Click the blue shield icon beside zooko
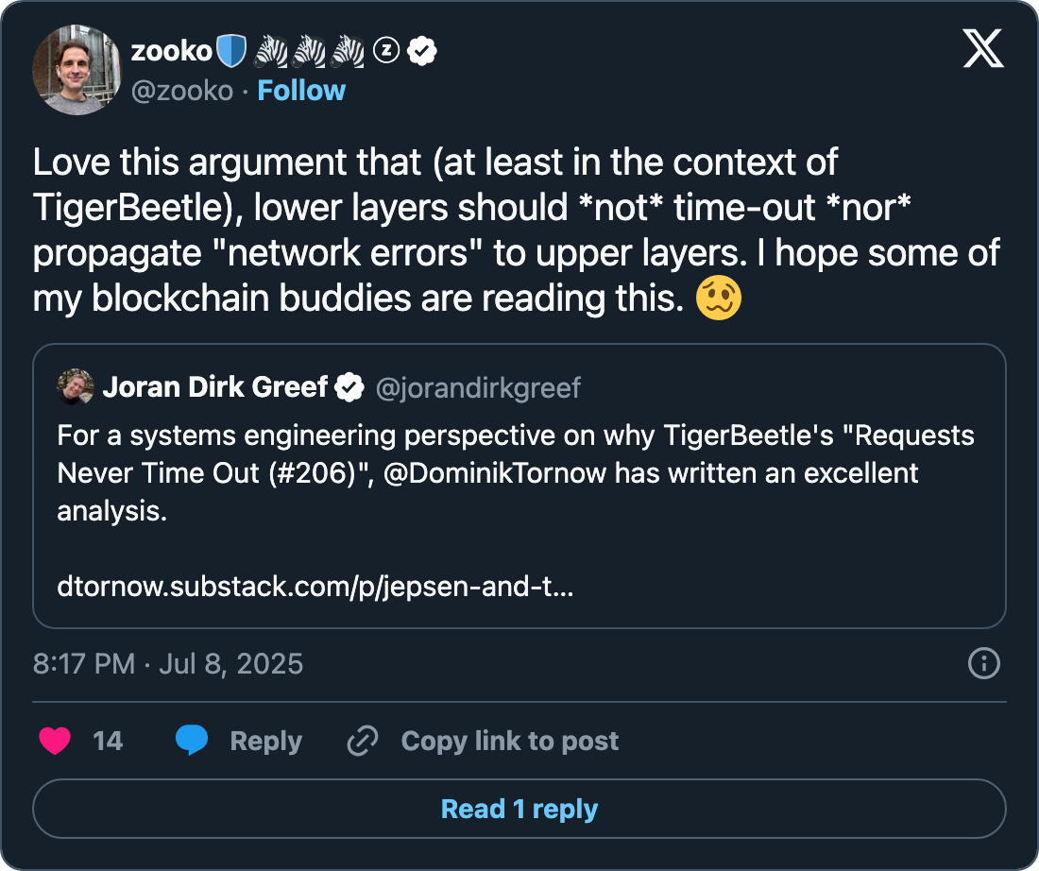The width and height of the screenshot is (1039, 871). [231, 52]
